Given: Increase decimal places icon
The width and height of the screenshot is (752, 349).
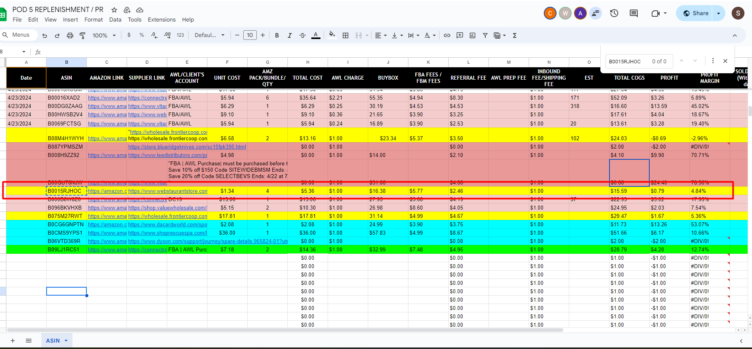Looking at the screenshot, I should (x=168, y=35).
